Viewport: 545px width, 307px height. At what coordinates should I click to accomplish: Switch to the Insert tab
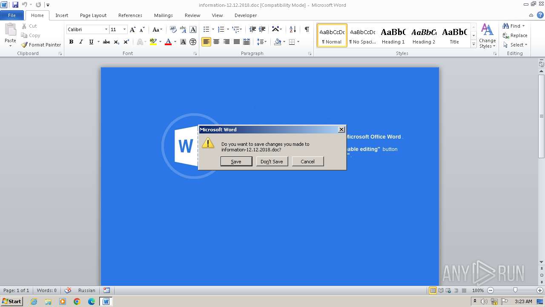tap(62, 15)
